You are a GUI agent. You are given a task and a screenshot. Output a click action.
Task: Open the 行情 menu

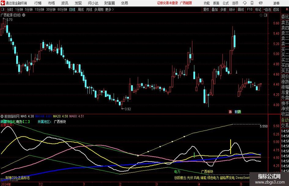tap(38, 3)
